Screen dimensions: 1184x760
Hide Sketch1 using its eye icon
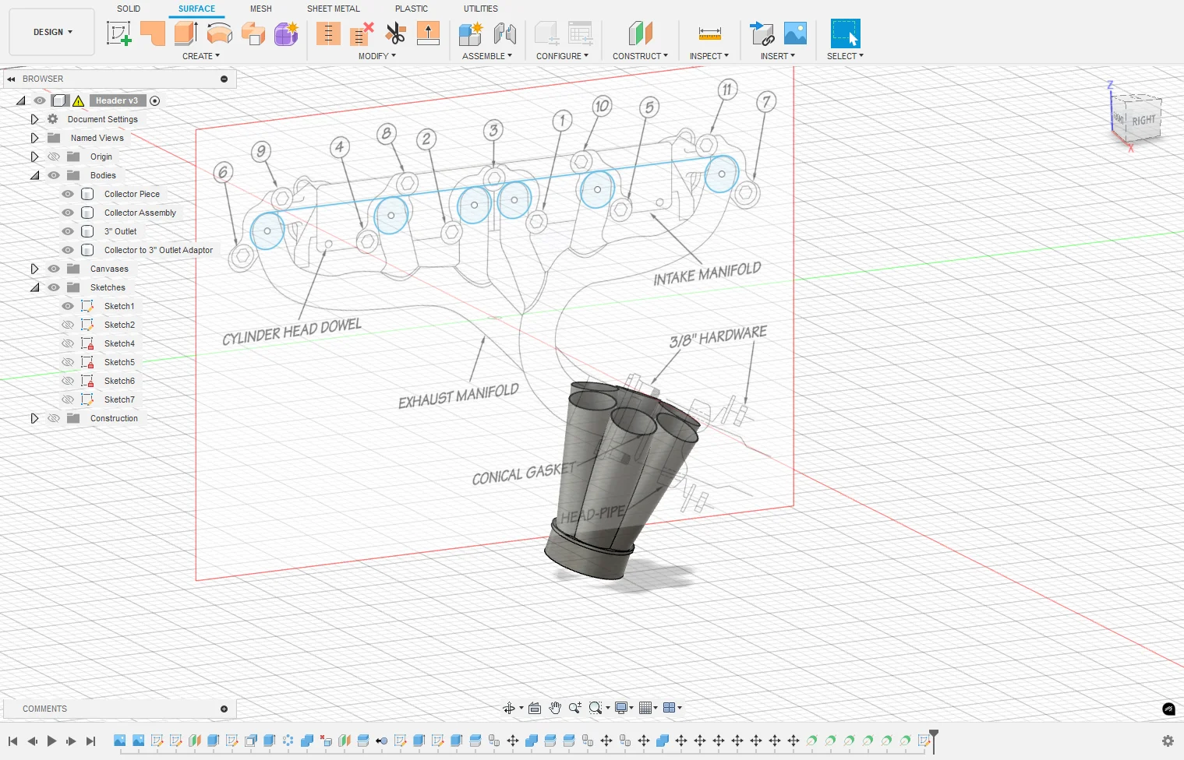68,306
